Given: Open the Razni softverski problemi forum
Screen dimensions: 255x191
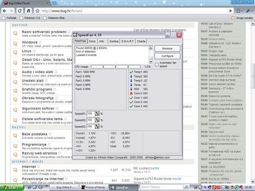Looking at the screenshot, I should [44, 32].
